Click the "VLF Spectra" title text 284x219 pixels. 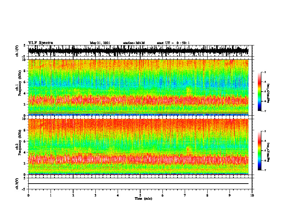coord(41,43)
